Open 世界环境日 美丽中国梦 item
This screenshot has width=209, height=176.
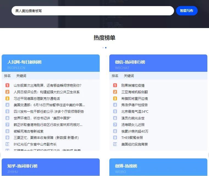42,118
